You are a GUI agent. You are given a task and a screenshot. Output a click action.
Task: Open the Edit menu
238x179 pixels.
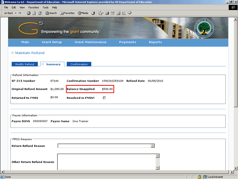pyautogui.click(x=14, y=7)
